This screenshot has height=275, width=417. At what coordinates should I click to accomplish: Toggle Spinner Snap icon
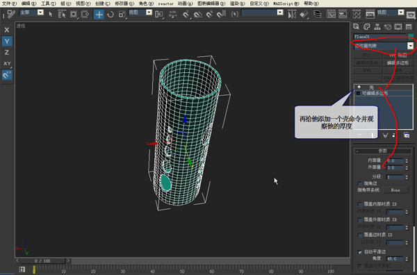pos(221,14)
